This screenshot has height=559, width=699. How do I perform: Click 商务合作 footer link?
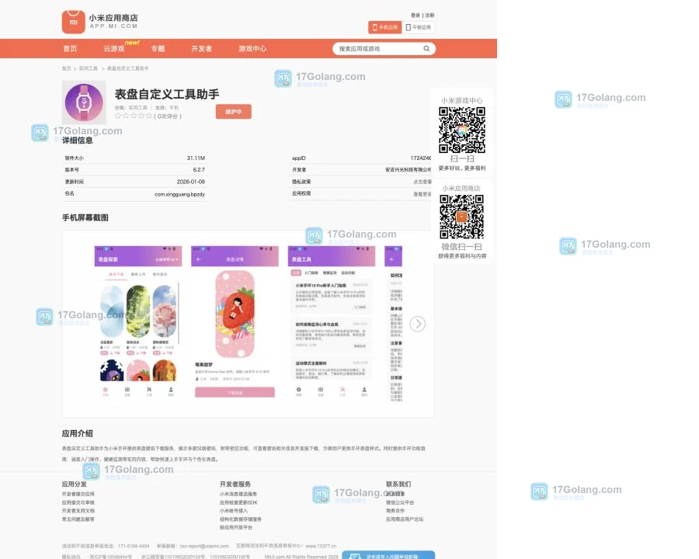click(395, 511)
